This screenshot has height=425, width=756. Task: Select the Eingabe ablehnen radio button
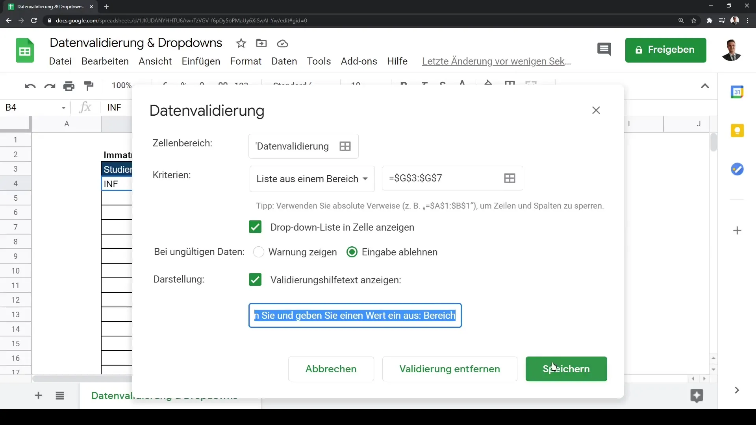[x=352, y=252]
